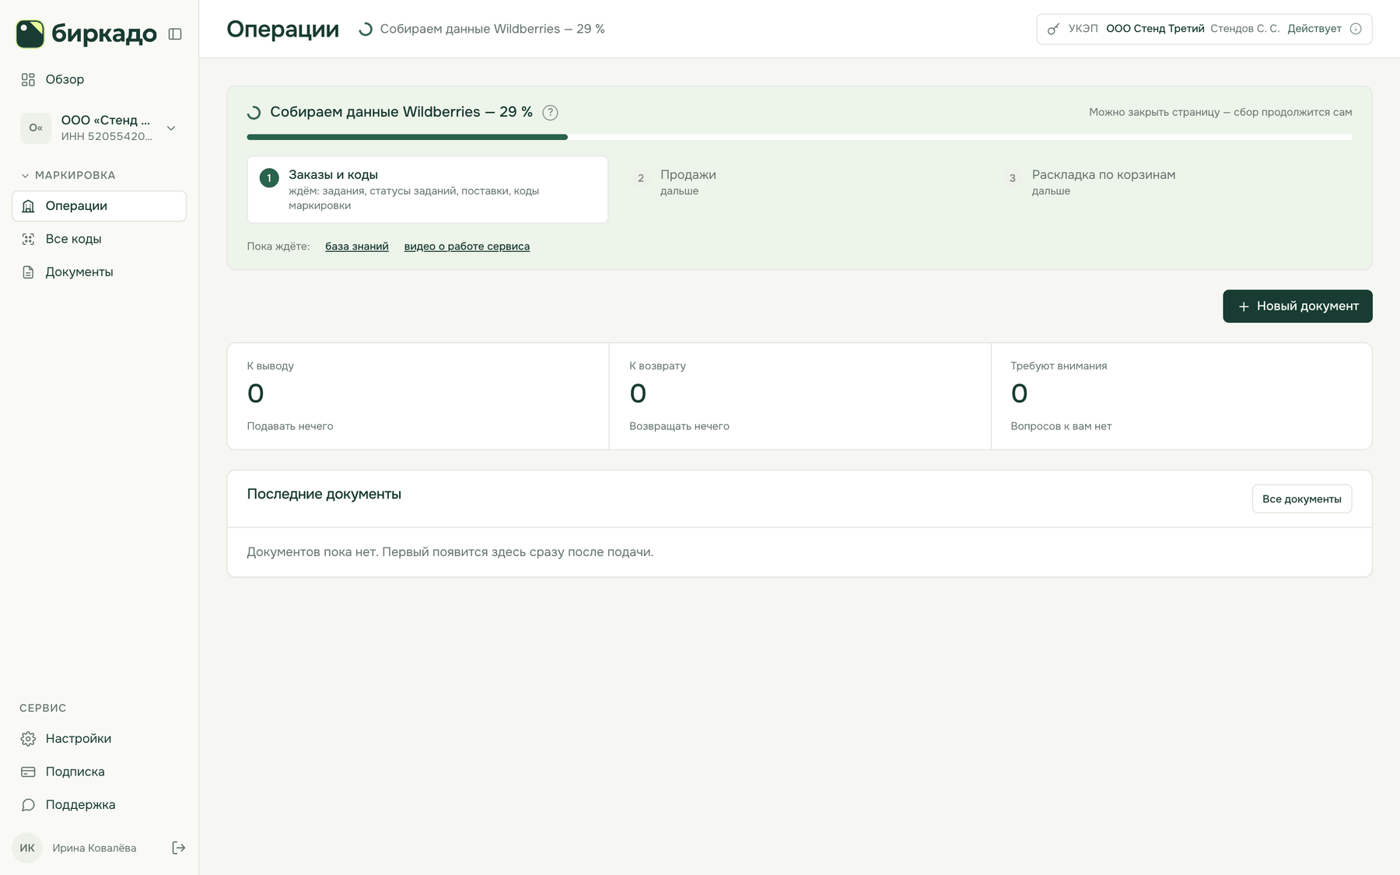The width and height of the screenshot is (1400, 875).
Task: Collapse the sidebar with the panel icon
Action: coord(175,34)
